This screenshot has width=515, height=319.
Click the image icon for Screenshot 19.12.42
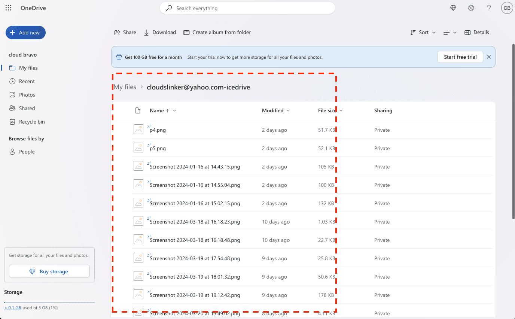pyautogui.click(x=138, y=294)
